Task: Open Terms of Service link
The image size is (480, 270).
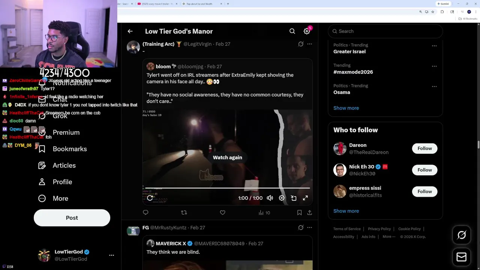Action: 347,229
